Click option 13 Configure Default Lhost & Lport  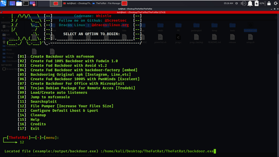pyautogui.click(x=58, y=110)
